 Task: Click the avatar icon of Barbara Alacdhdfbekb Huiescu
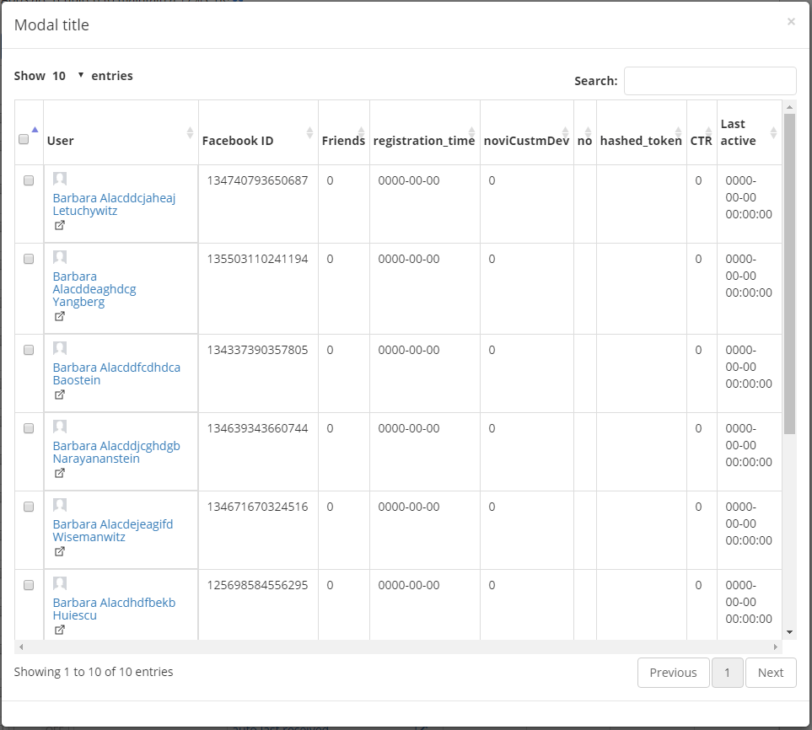coord(59,582)
